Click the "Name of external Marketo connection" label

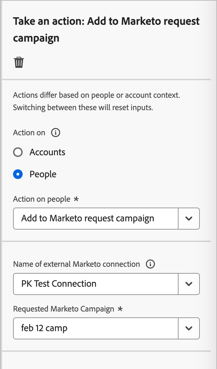point(76,264)
